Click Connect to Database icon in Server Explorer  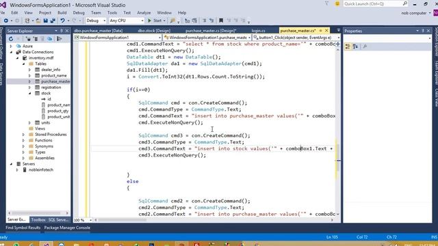tap(28, 39)
